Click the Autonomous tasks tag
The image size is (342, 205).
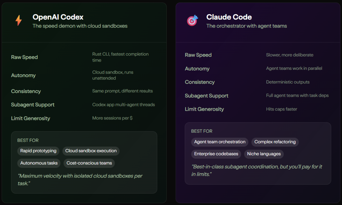[39, 163]
